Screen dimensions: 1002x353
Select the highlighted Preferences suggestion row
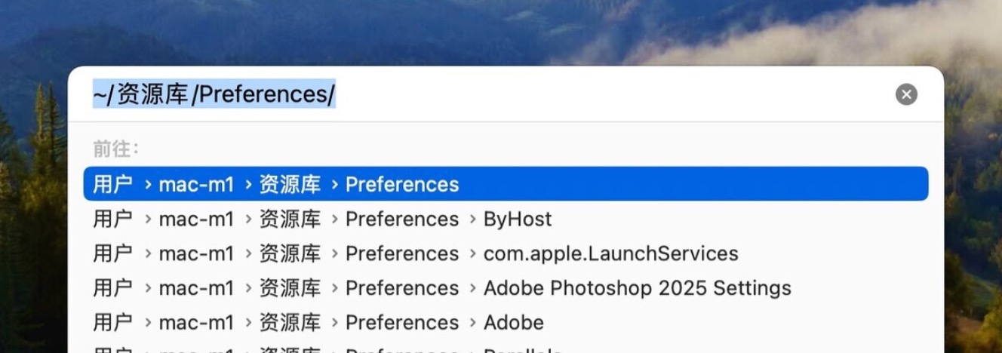(x=506, y=184)
